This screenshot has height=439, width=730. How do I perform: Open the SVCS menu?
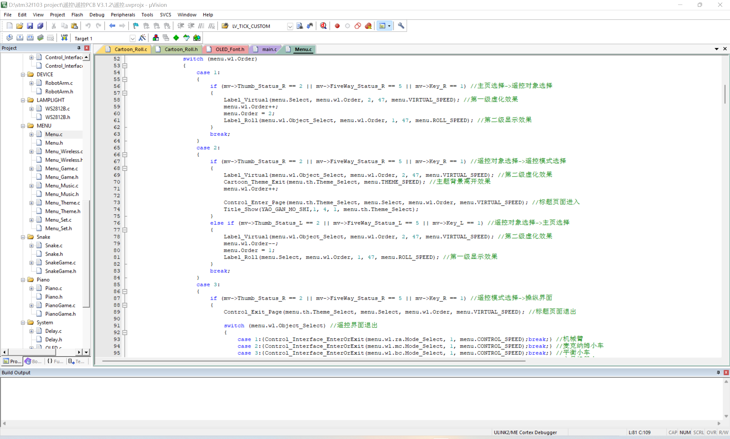(165, 15)
